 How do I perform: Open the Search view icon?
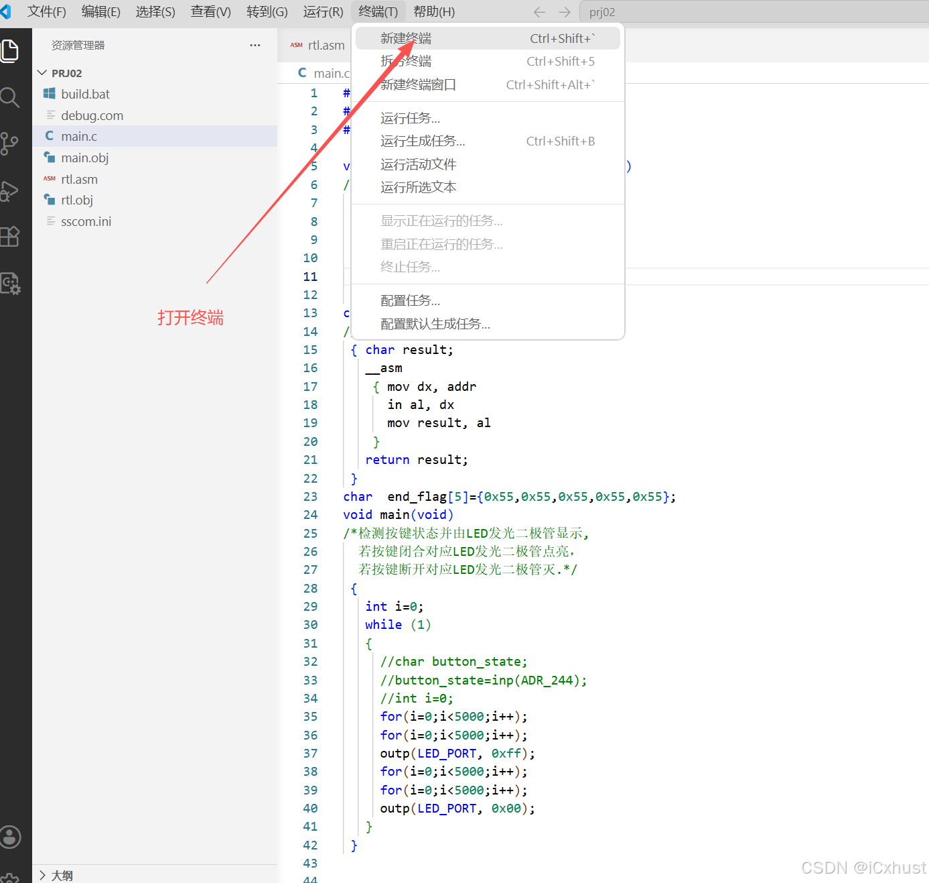[x=9, y=98]
